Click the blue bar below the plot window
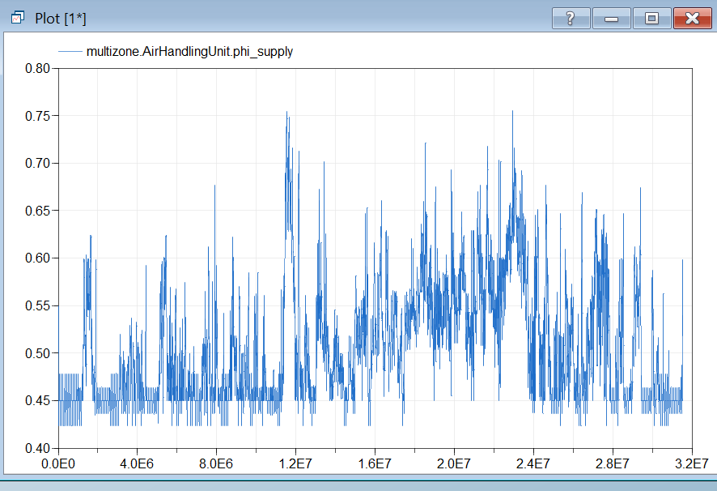The width and height of the screenshot is (717, 491). [x=358, y=487]
